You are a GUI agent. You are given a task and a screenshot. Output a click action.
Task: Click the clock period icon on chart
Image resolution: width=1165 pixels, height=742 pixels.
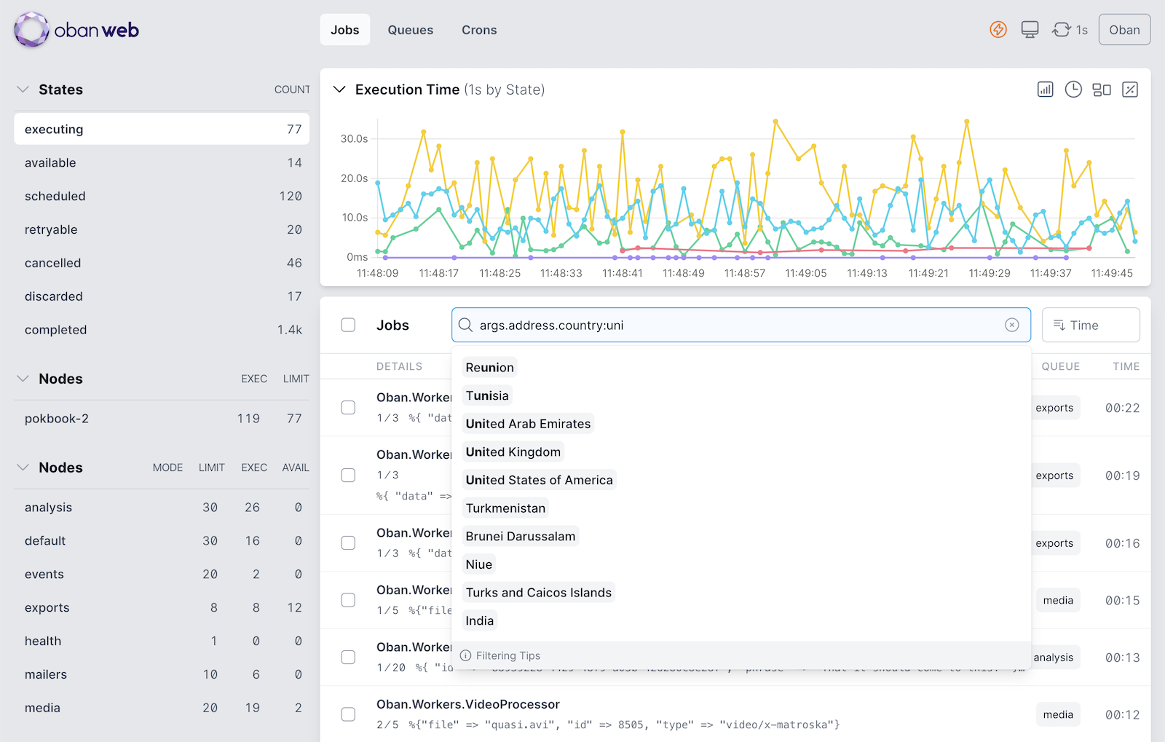click(1073, 90)
